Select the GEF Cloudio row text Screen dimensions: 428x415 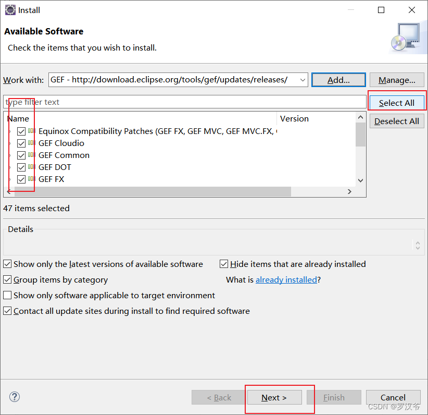coord(61,143)
